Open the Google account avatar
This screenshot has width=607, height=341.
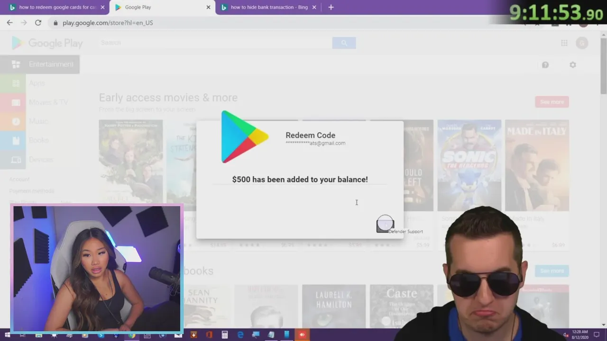(x=582, y=43)
